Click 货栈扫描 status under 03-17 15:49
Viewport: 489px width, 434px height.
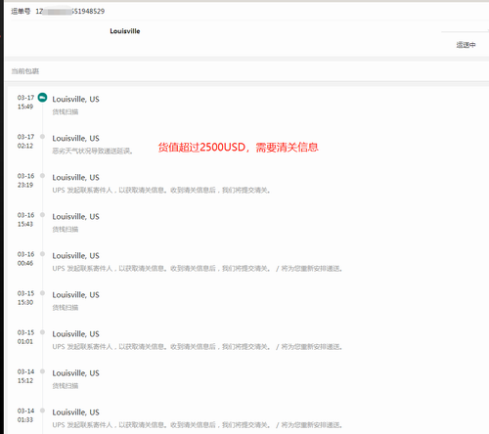66,112
